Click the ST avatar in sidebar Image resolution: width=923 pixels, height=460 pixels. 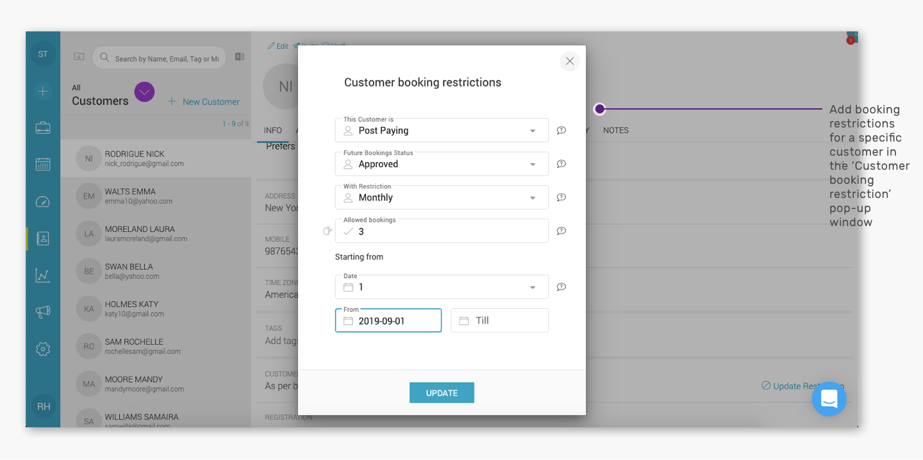click(43, 54)
